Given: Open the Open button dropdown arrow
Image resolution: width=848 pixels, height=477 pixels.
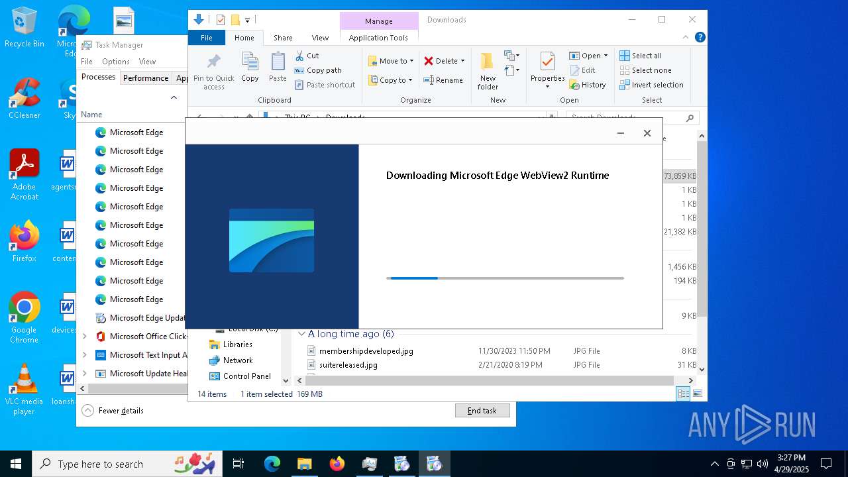Looking at the screenshot, I should [606, 56].
